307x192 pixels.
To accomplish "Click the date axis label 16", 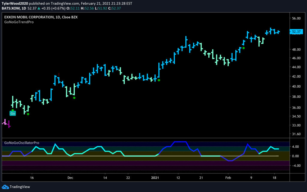I will coord(32,178).
